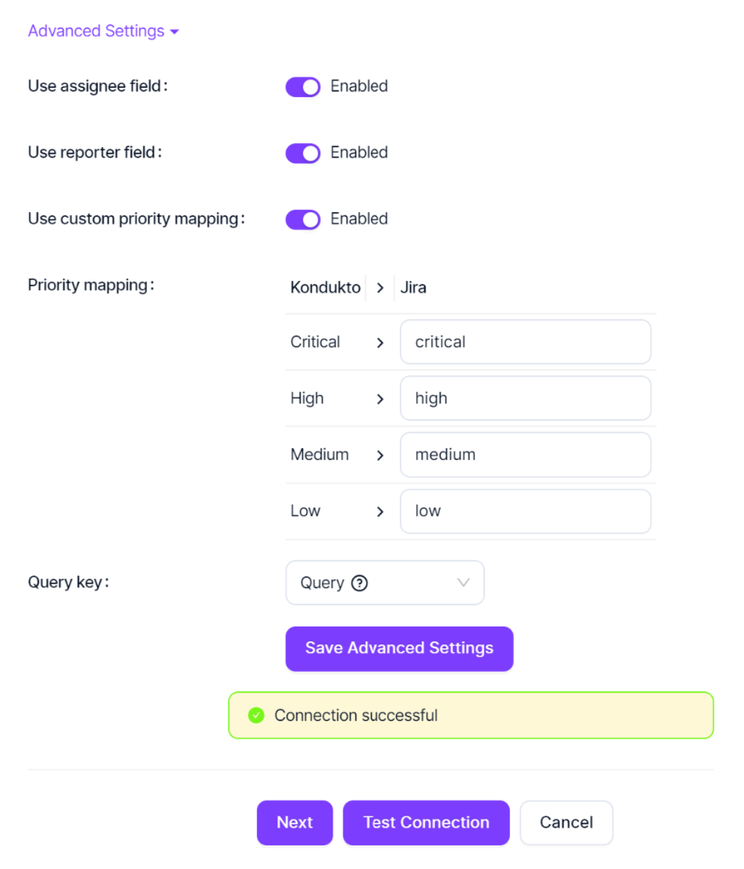The width and height of the screenshot is (744, 869).
Task: Disable the Use assignee field toggle
Action: tap(303, 87)
